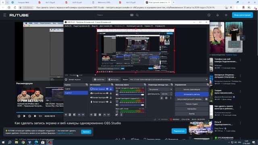The height and width of the screenshot is (145, 258).
Task: Open Sources dock options icon
Action: click(112, 85)
